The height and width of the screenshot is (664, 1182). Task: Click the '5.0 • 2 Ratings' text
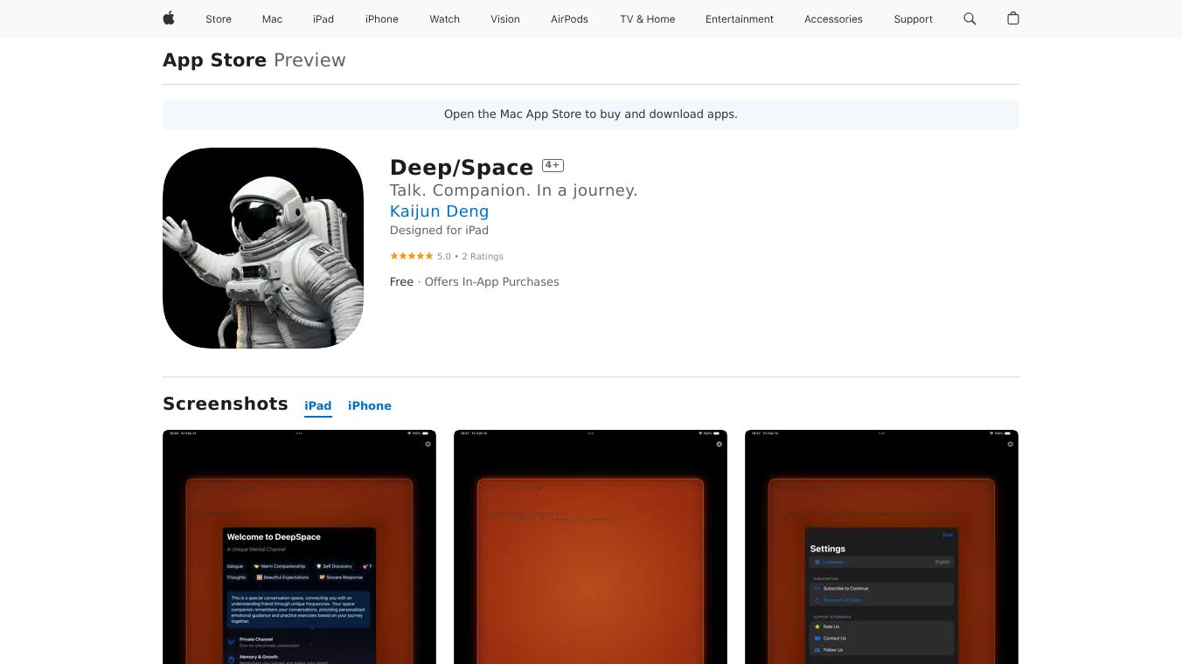point(470,257)
